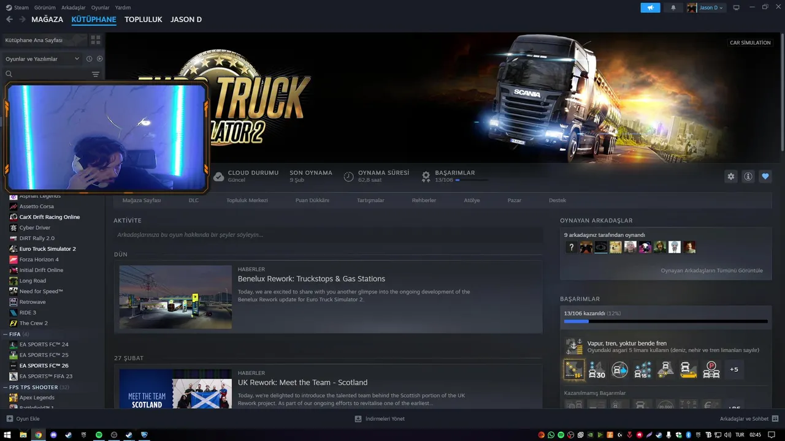
Task: Open the Puan Dükkânı tab
Action: coord(312,200)
